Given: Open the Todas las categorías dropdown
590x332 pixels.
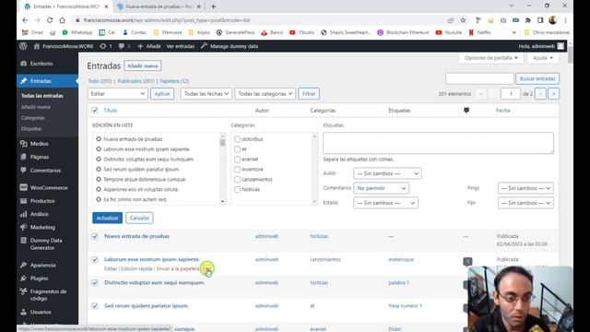Looking at the screenshot, I should [265, 93].
